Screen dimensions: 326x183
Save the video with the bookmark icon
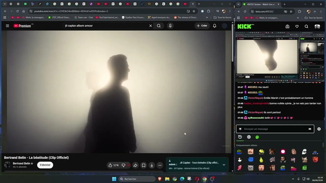pos(144,165)
